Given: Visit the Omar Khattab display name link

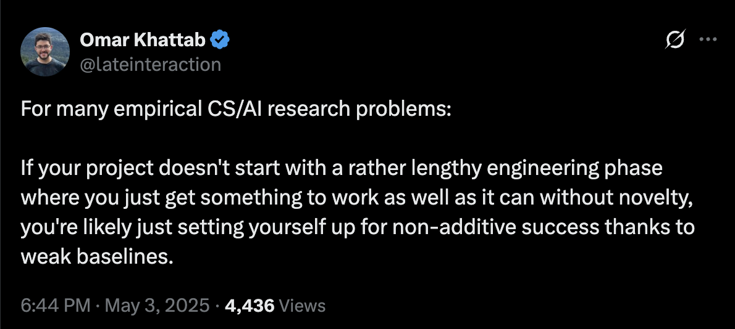Looking at the screenshot, I should coord(143,41).
